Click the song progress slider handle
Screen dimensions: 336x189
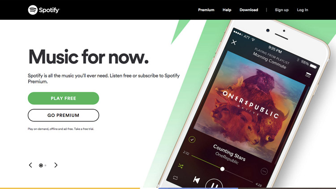[x=222, y=169]
